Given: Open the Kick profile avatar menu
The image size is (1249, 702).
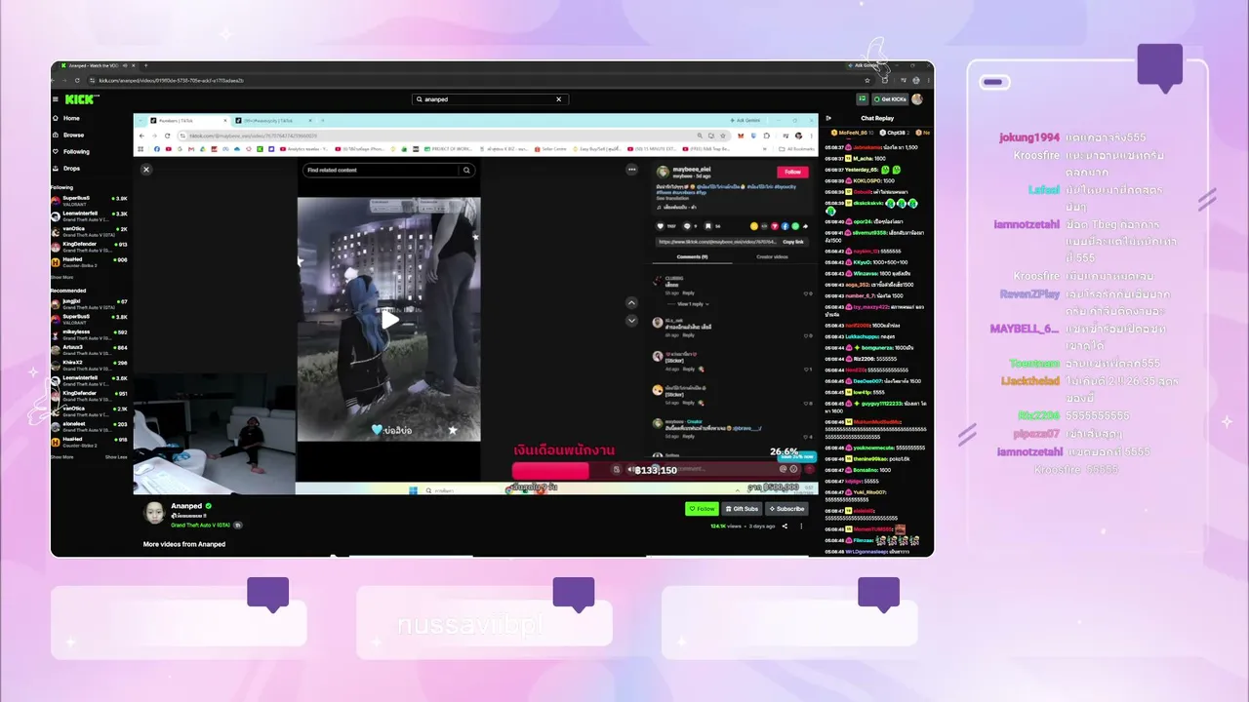Looking at the screenshot, I should coord(917,99).
